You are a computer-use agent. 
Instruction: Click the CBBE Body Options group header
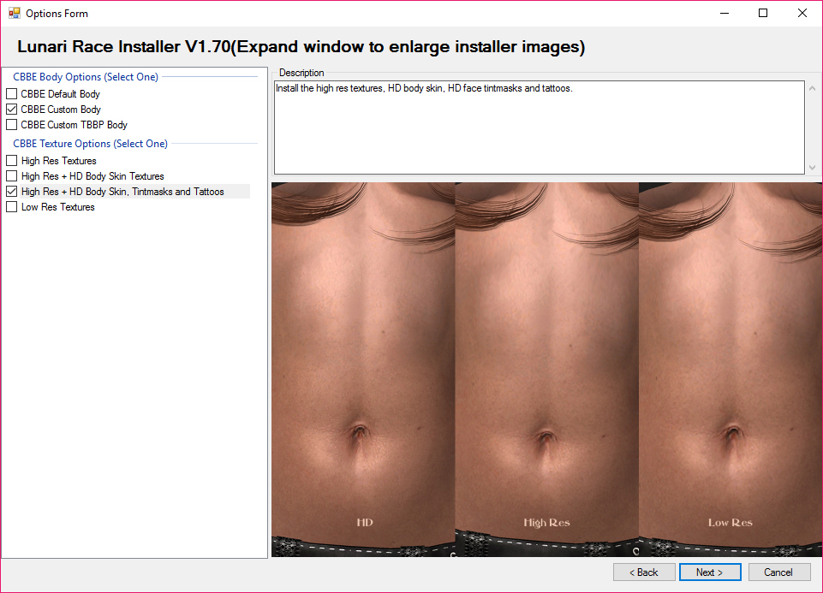coord(86,76)
